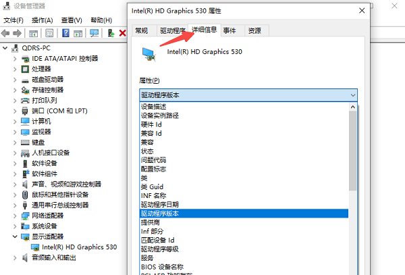The image size is (405, 275).
Task: Toggle the show/hide action pane toolbar icon
Action: pos(78,33)
